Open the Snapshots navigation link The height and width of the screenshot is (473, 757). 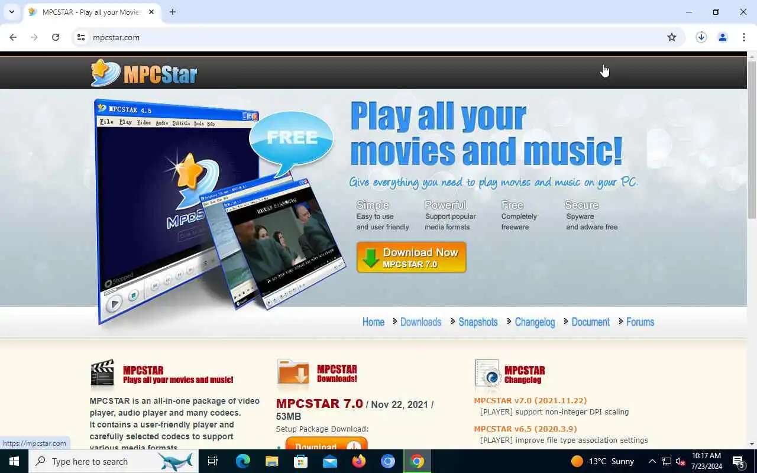[478, 322]
